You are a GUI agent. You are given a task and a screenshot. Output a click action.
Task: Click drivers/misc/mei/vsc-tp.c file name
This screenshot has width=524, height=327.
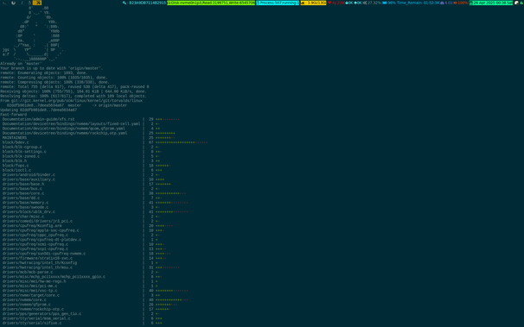29,291
